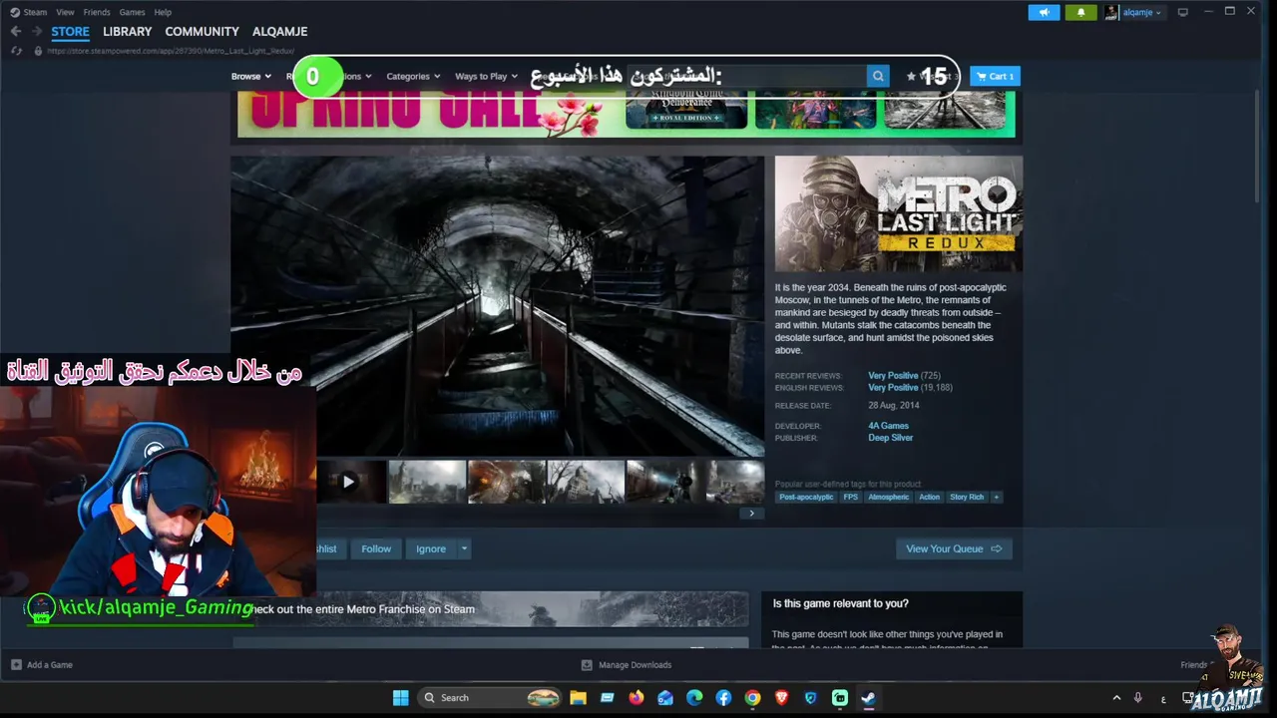Open Facebook taskbar icon
The width and height of the screenshot is (1277, 718).
[x=723, y=697]
